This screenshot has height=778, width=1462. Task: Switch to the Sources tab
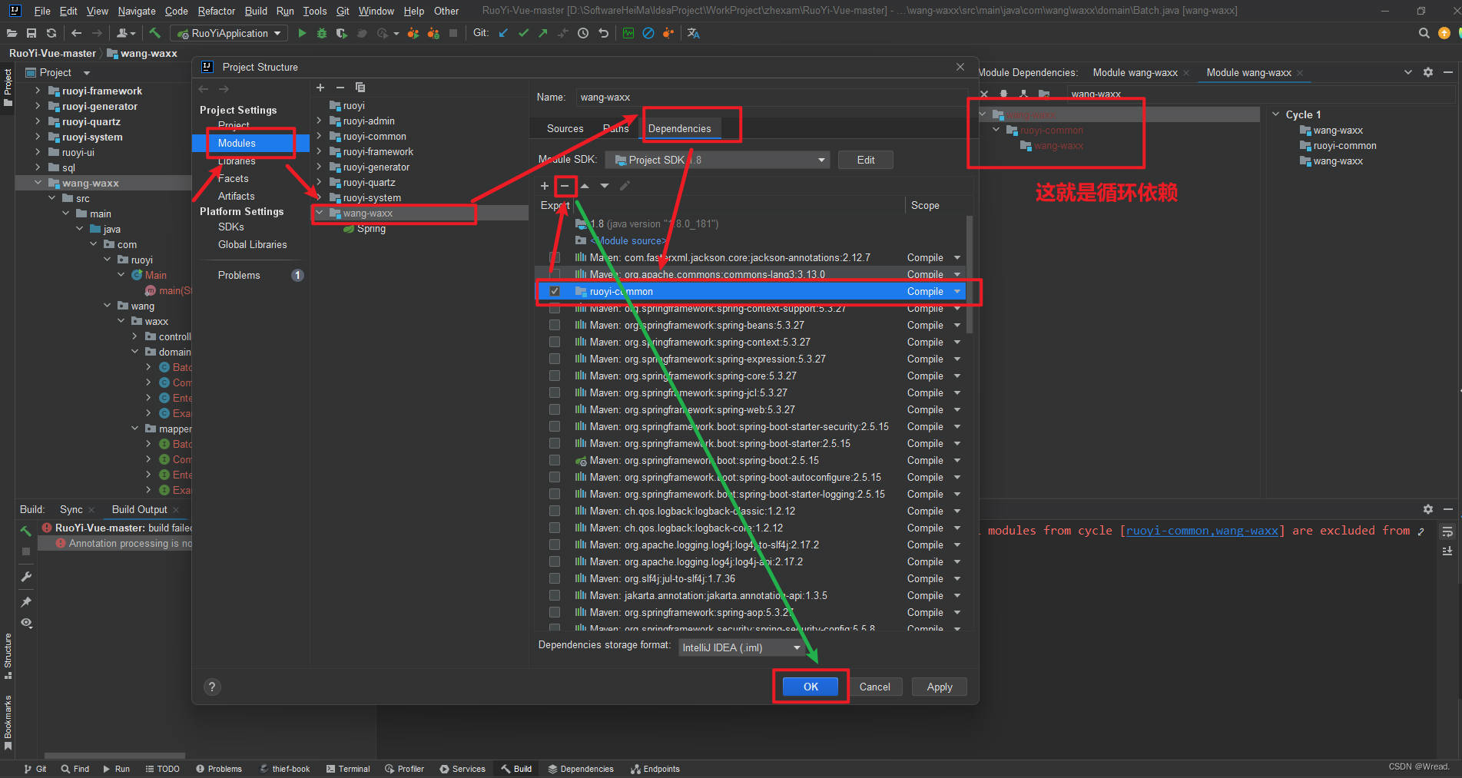point(565,128)
